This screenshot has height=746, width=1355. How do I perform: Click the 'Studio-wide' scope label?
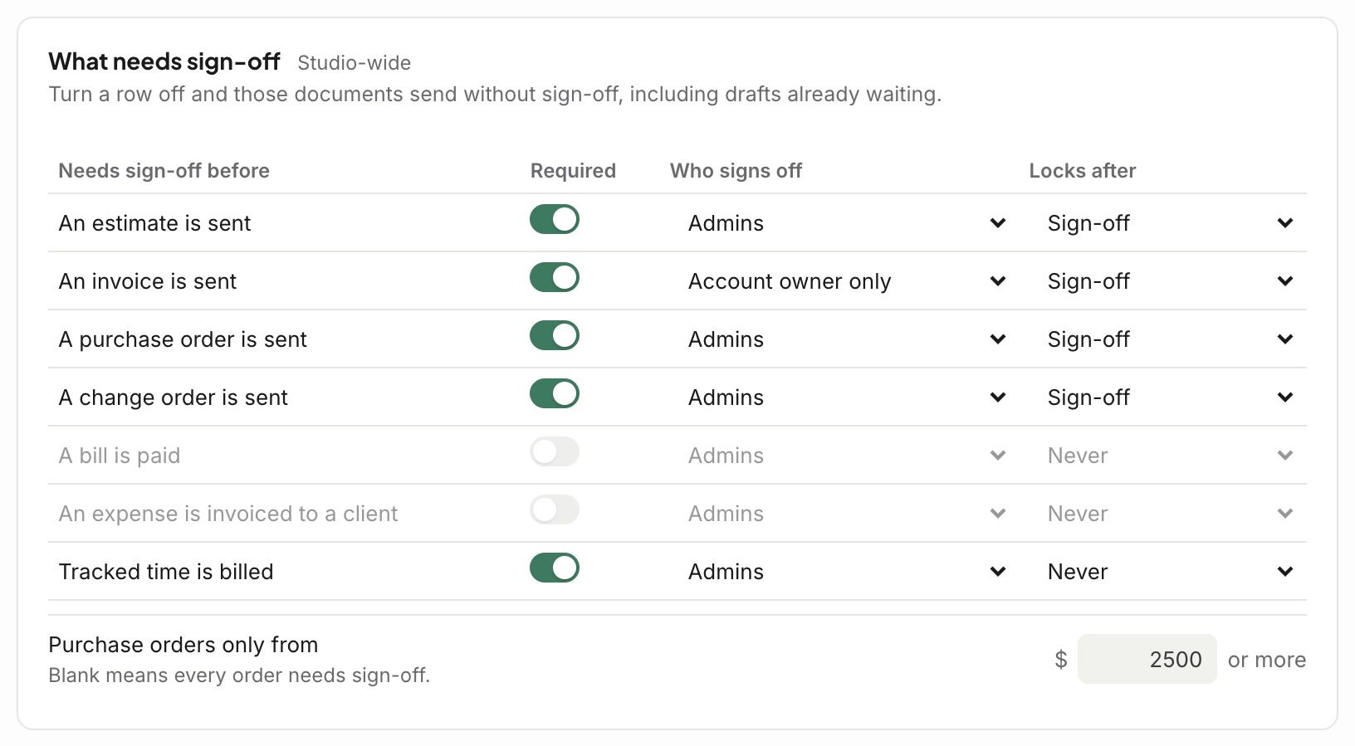tap(355, 63)
